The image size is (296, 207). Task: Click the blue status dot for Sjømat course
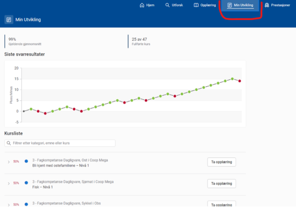pyautogui.click(x=26, y=183)
